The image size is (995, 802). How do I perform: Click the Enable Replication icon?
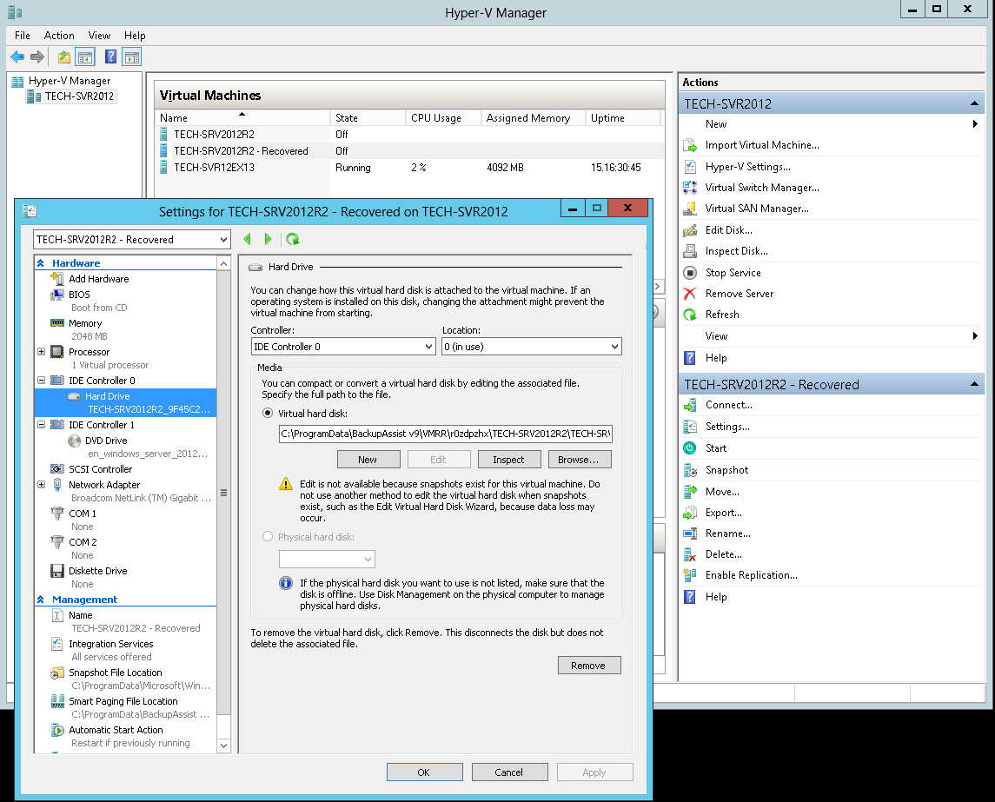tap(690, 575)
